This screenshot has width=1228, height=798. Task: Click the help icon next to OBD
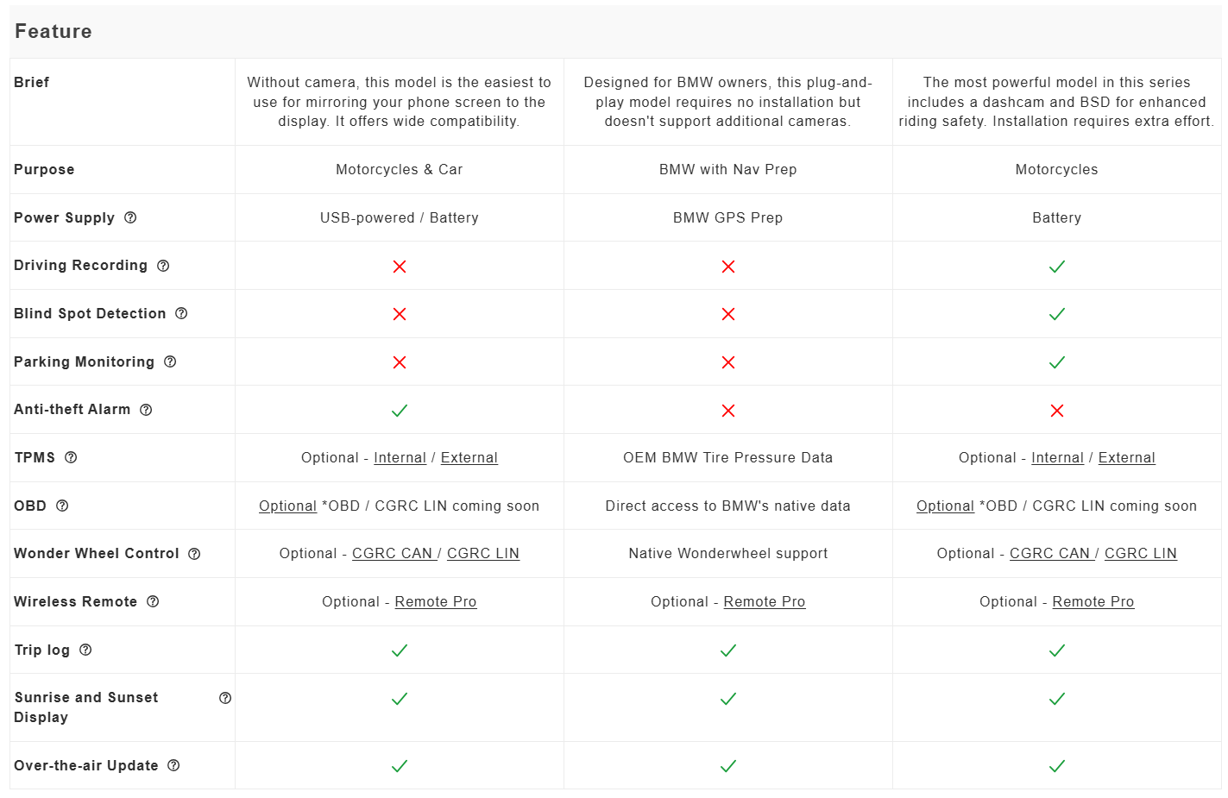pos(62,506)
